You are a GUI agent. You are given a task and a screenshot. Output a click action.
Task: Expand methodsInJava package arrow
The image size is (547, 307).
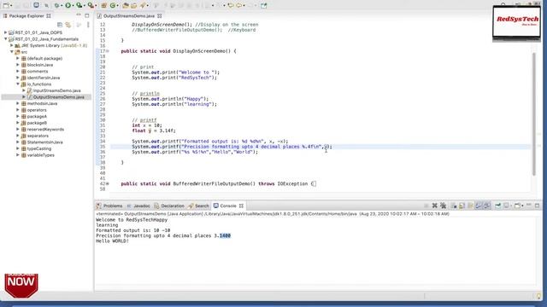click(x=18, y=103)
